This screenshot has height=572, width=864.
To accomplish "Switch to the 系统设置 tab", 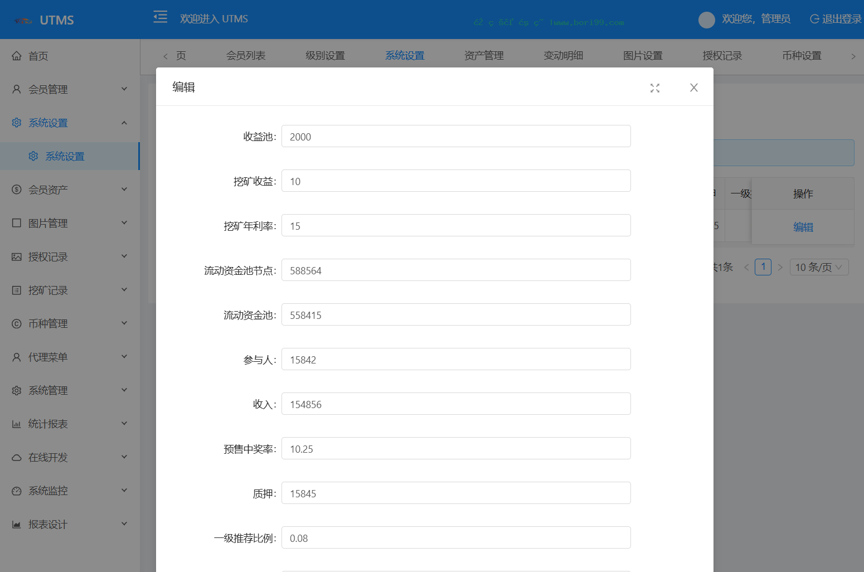I will tap(405, 56).
